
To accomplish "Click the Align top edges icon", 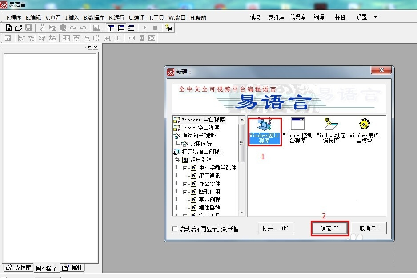I will (x=42, y=38).
